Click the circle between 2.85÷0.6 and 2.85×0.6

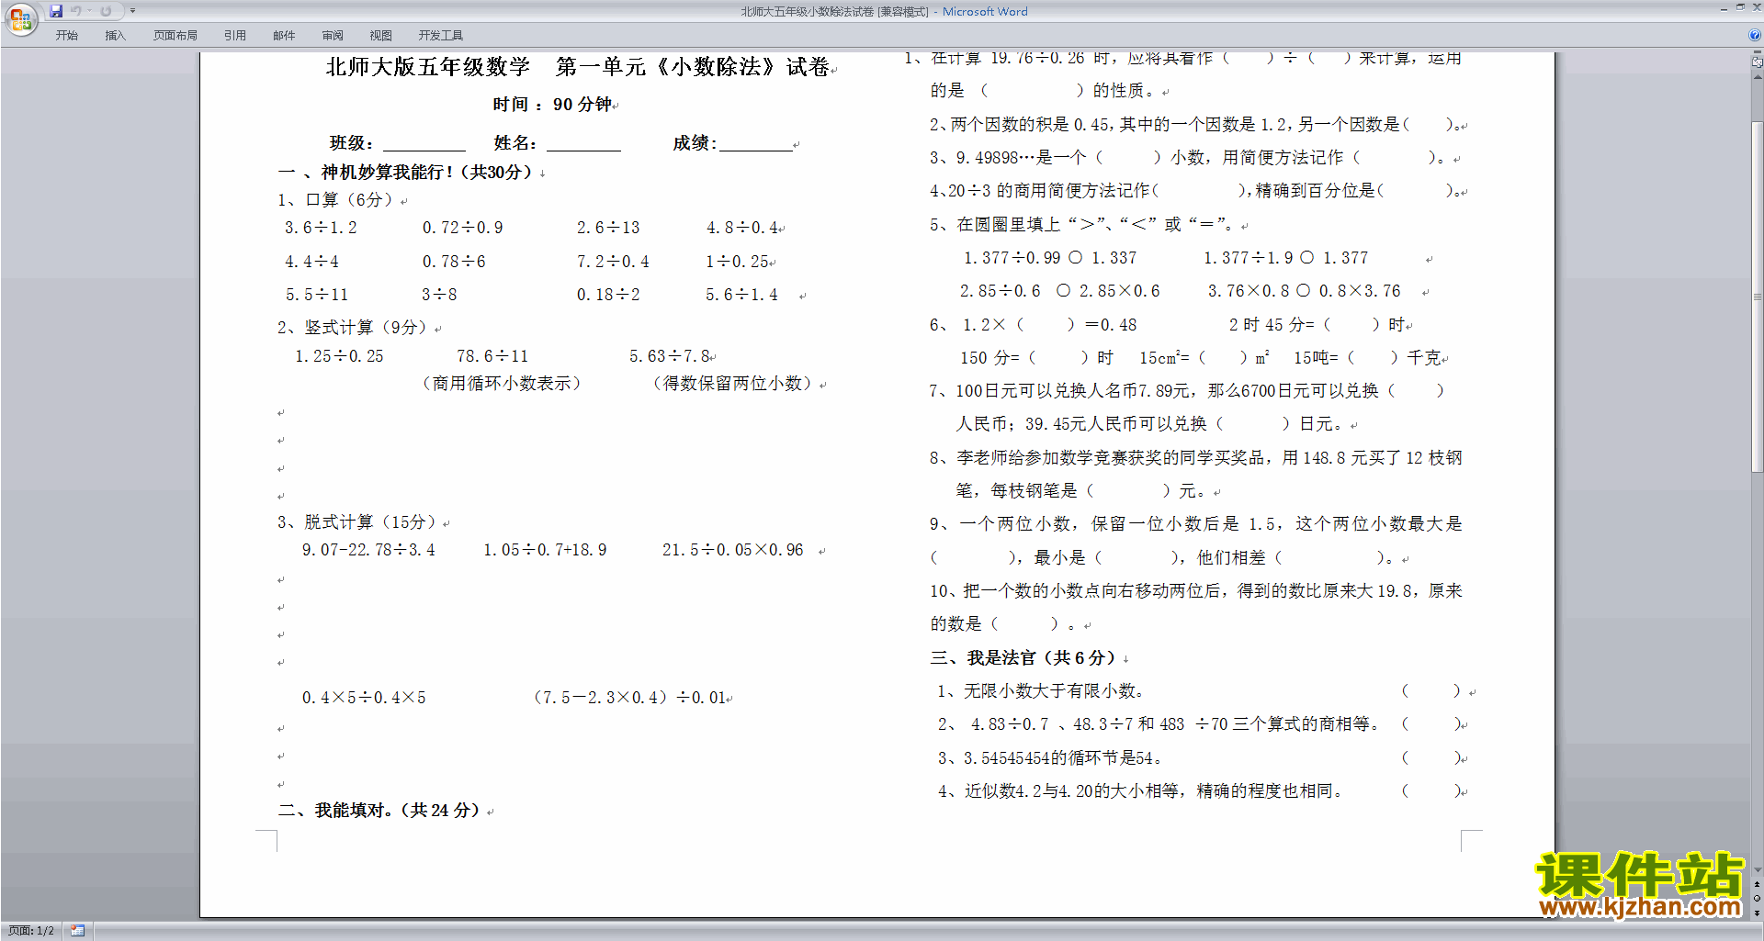tap(1063, 290)
